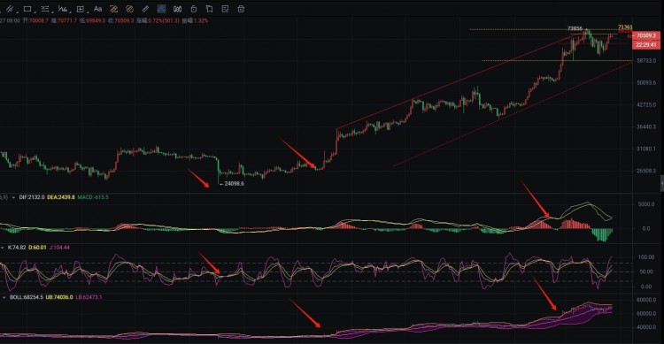Expand the small arrow beside the rectangle tool

tap(35, 11)
